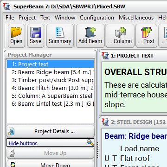The image size is (167, 167).
Task: Click the SuperBeam title bar app icon
Action: point(6,6)
